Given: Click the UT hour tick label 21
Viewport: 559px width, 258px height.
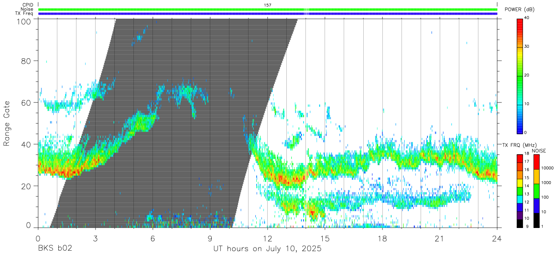Looking at the screenshot, I should coord(440,238).
